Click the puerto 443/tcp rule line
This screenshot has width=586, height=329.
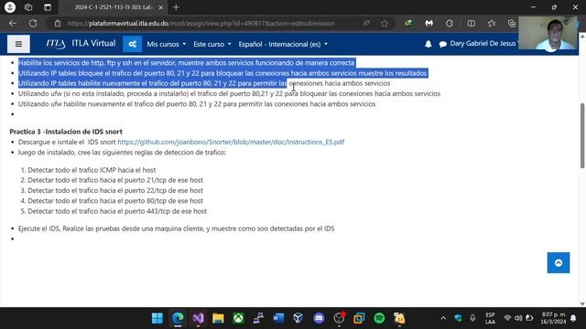coord(117,211)
